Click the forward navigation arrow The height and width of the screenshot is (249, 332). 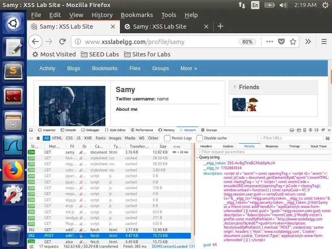coord(49,41)
